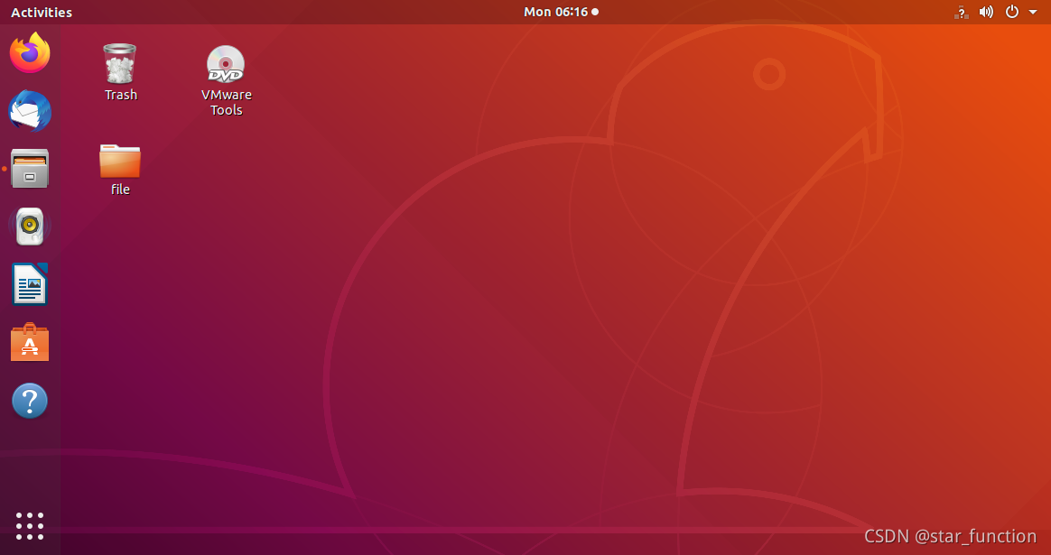Open the Activities overview
The height and width of the screenshot is (555, 1051).
42,12
